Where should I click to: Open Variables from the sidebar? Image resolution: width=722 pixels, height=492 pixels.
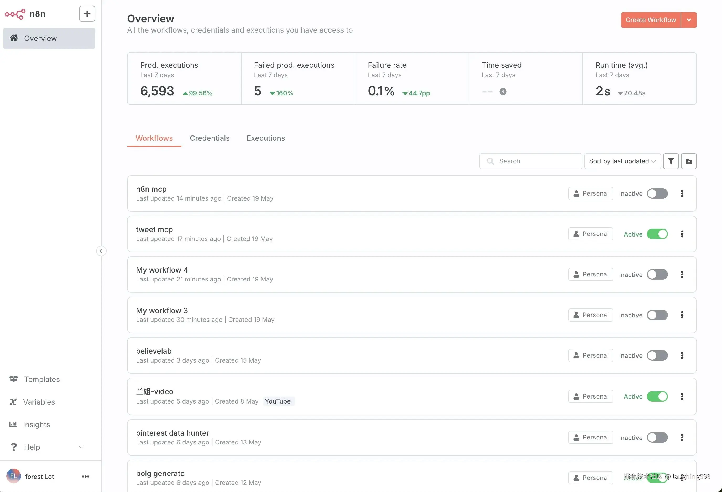coord(39,402)
